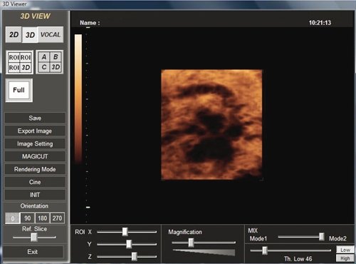This screenshot has height=264, width=356.
Task: Choose the A B C 3D layout icon
Action: (50, 62)
